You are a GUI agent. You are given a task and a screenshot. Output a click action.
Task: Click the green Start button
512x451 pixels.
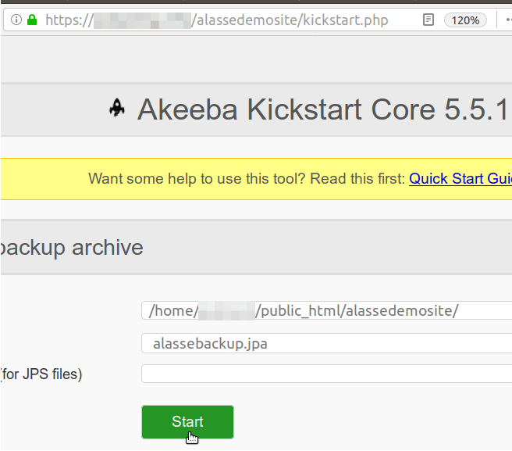[187, 422]
